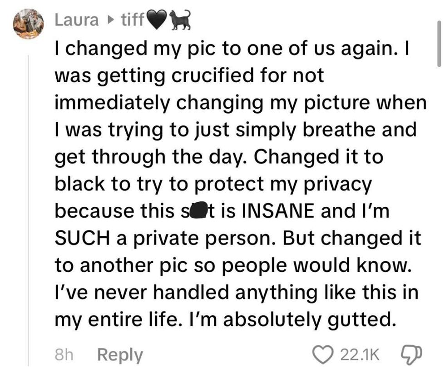Collapse the thread using the vertical line

[x=29, y=204]
